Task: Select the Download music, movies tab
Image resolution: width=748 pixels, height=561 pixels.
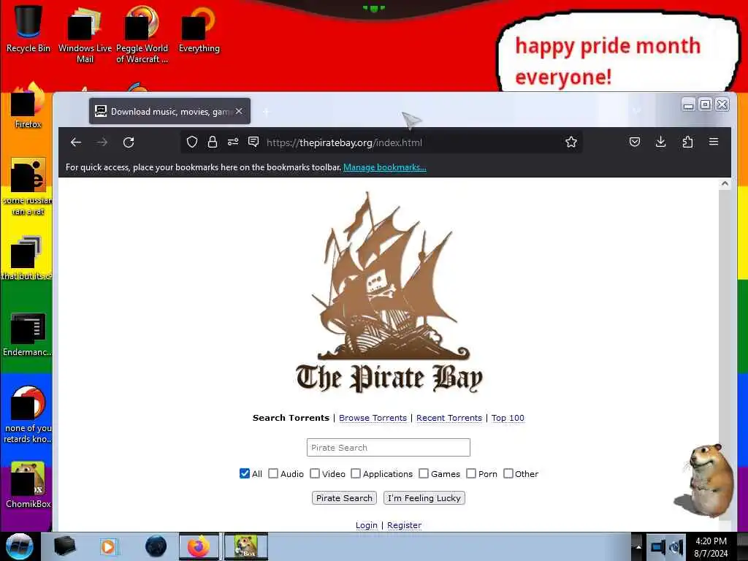Action: click(169, 111)
